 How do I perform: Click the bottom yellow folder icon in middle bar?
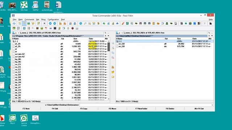coord(113,77)
